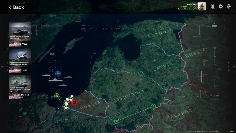Click the rank insignia badge by avatar
The width and height of the screenshot is (236, 133).
pyautogui.click(x=195, y=8)
